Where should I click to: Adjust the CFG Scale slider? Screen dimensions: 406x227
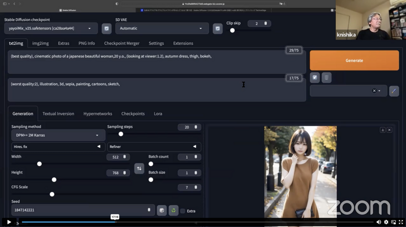106,194
